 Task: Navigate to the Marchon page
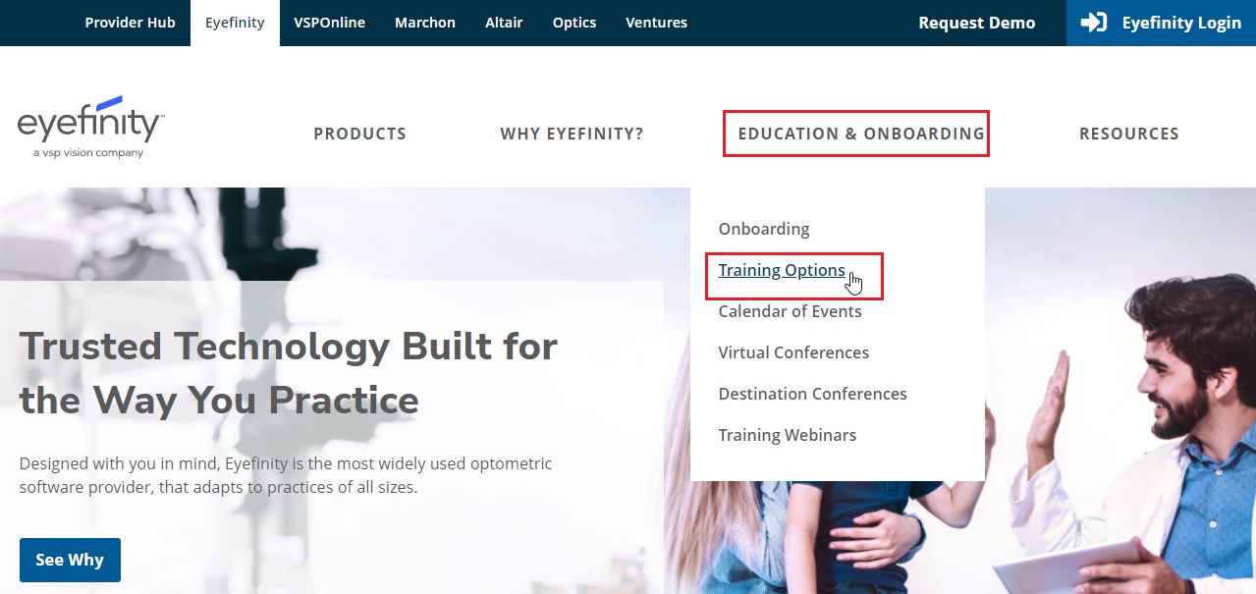point(424,23)
